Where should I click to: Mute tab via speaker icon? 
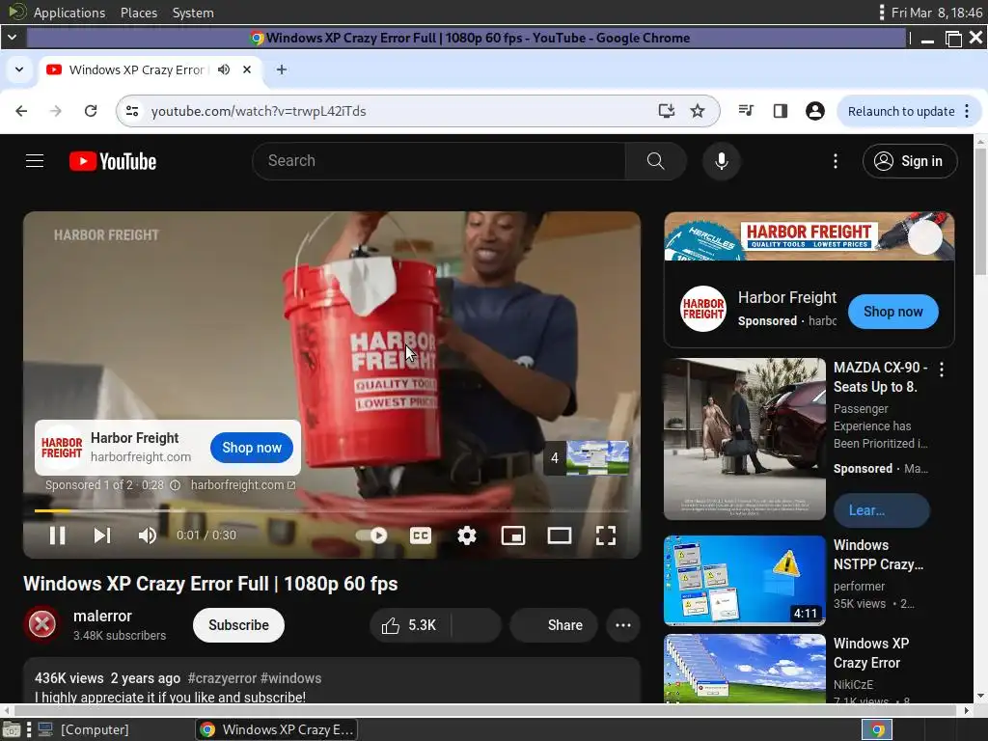pos(224,69)
